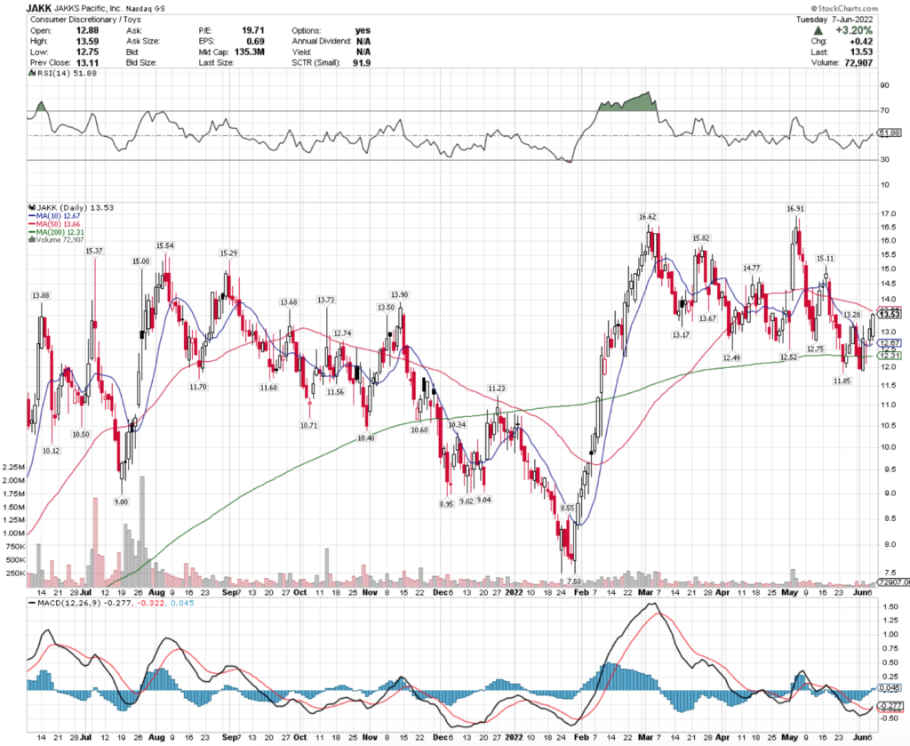This screenshot has width=910, height=746.
Task: Click the Annual Dividend N/A value
Action: point(363,41)
